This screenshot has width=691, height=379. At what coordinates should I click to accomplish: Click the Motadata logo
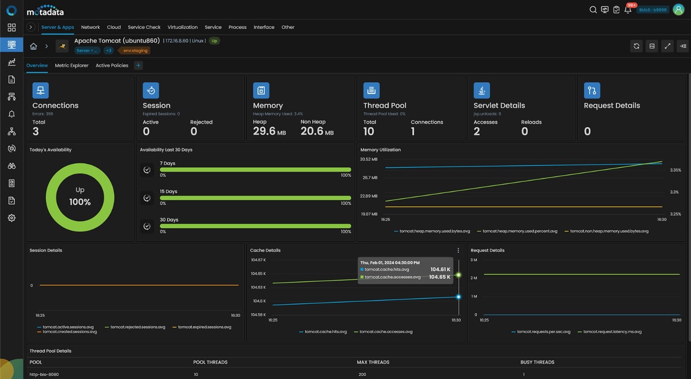coord(45,10)
